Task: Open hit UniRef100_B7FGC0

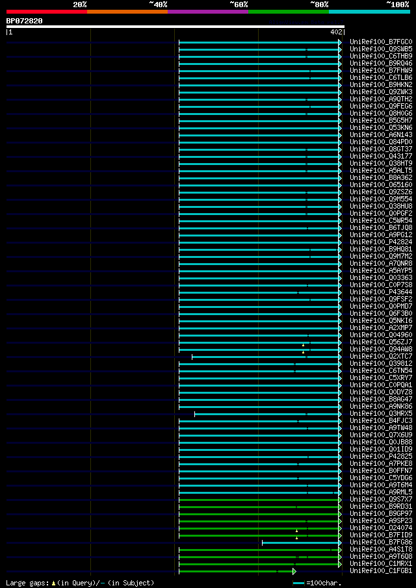Action: coord(381,42)
